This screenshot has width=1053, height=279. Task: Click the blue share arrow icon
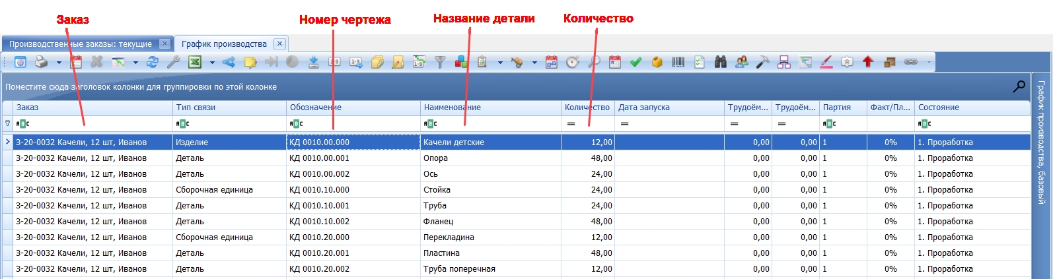pos(229,62)
